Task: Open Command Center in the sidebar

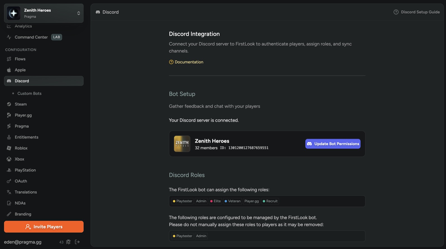Action: coord(31,37)
